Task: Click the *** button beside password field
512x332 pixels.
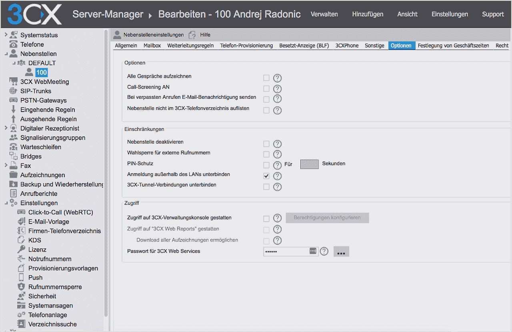Action: (341, 252)
